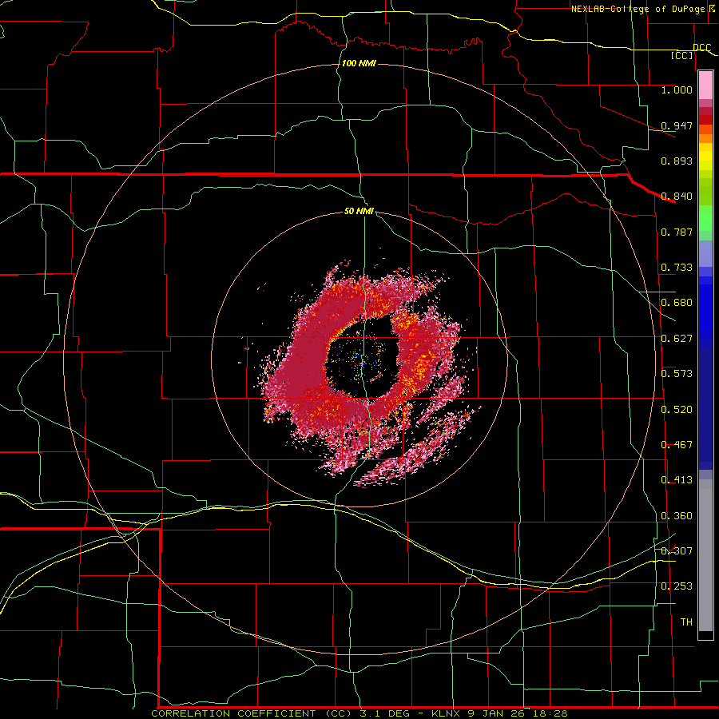Viewport: 719px width, 719px height.
Task: Click the 0.680 color scale value
Action: (x=677, y=303)
